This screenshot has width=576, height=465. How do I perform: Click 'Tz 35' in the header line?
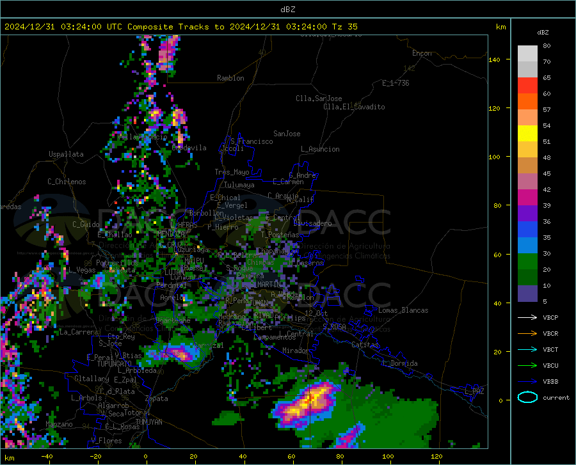click(344, 27)
